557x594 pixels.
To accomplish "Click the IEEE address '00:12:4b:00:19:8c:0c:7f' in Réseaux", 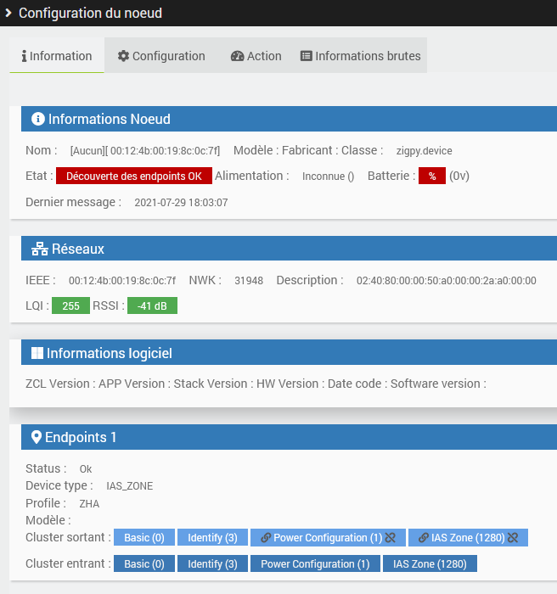I will pos(122,281).
